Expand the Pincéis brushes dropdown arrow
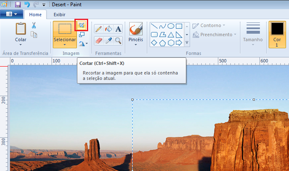This screenshot has width=289, height=171. point(136,45)
